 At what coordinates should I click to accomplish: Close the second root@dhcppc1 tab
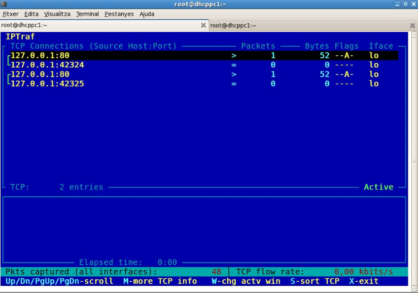click(412, 25)
